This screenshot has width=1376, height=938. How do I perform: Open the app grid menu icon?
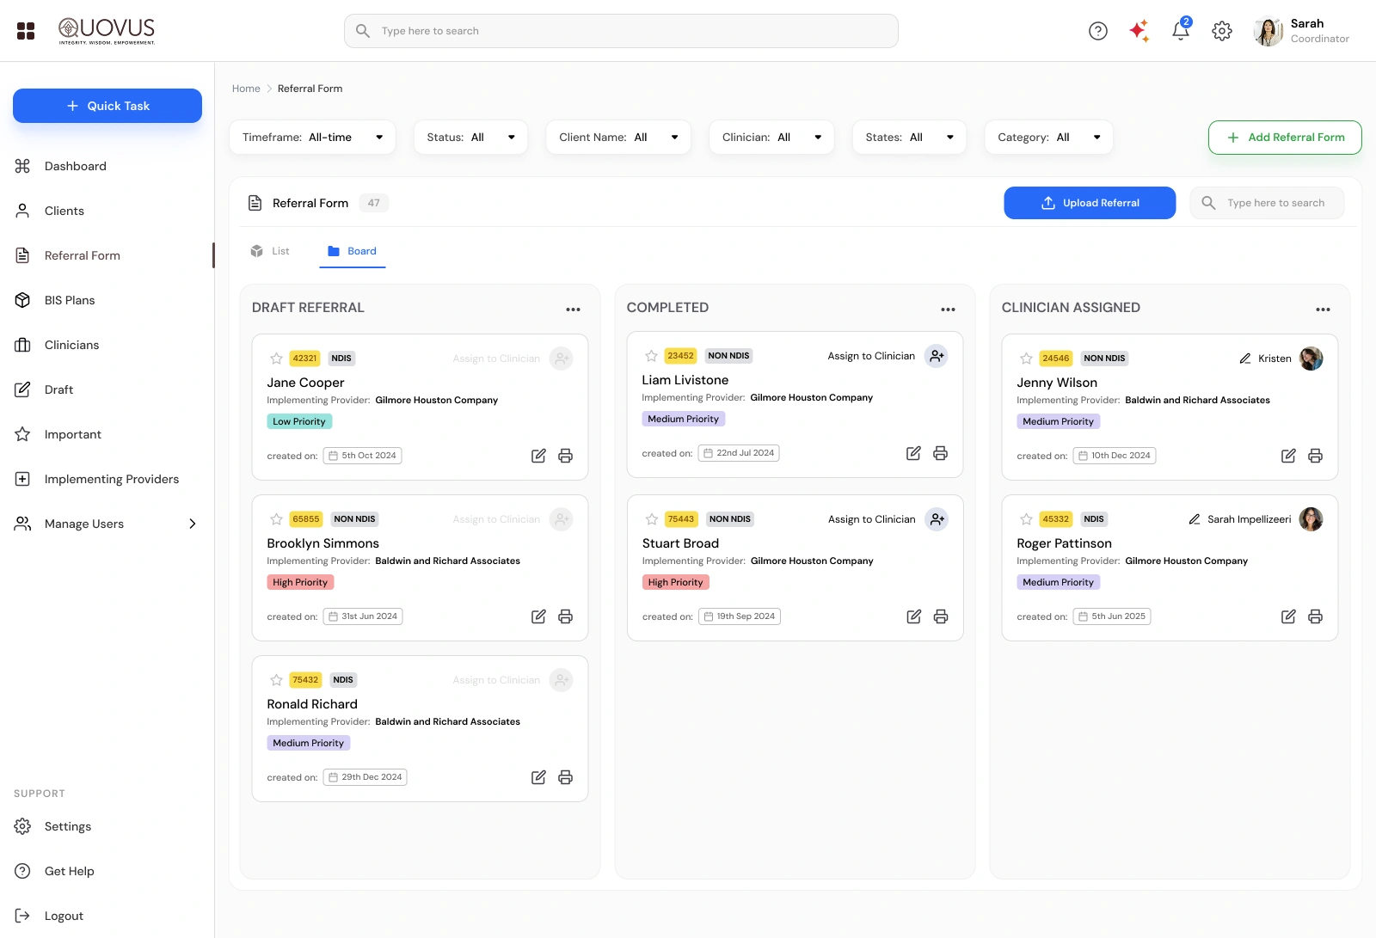click(26, 31)
